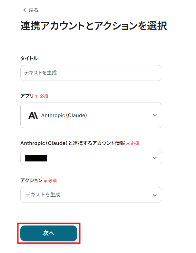Click the アクション field label
Viewport: 196px width, 253px height.
31,181
